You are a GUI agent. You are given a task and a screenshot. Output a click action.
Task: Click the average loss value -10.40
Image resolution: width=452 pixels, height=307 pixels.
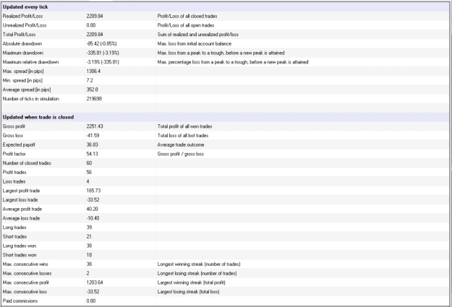click(x=93, y=219)
